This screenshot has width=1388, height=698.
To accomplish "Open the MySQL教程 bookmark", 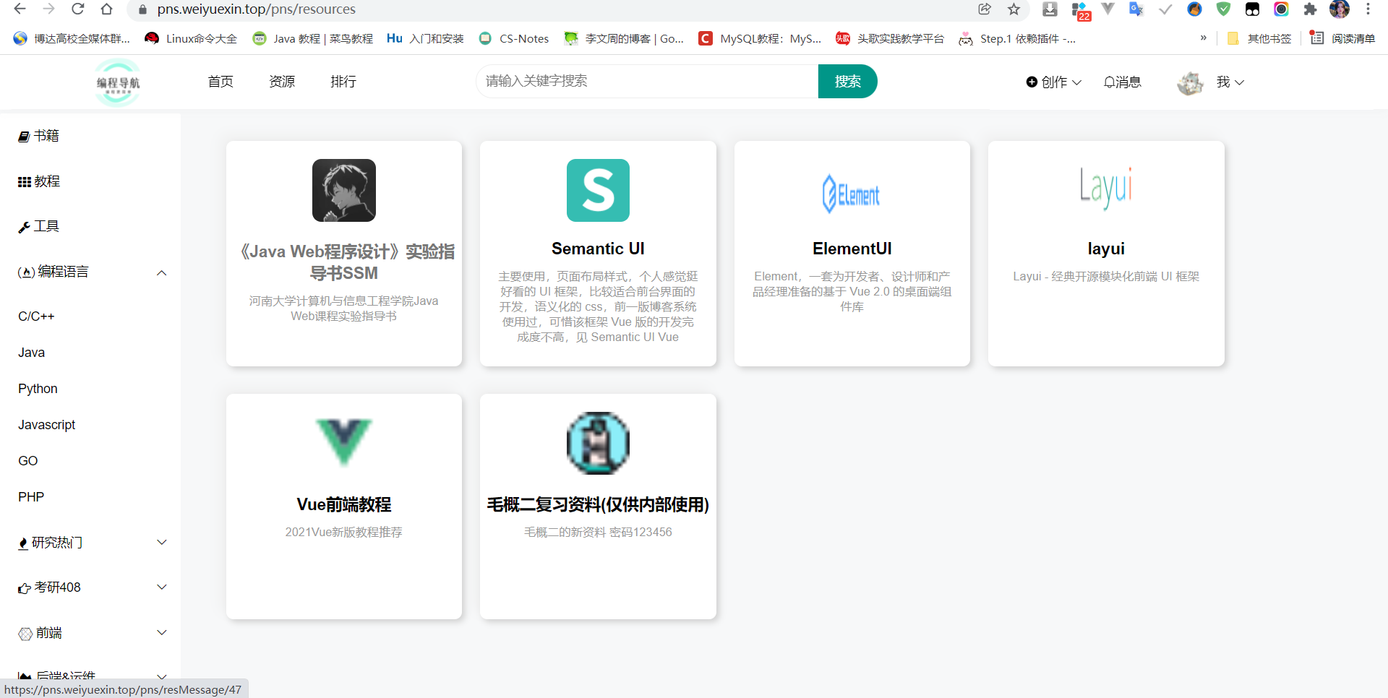I will pos(760,38).
